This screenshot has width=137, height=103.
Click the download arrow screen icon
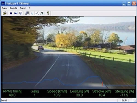(21, 13)
